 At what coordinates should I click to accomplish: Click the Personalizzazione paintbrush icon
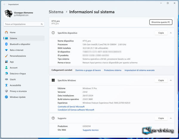coord(6,56)
